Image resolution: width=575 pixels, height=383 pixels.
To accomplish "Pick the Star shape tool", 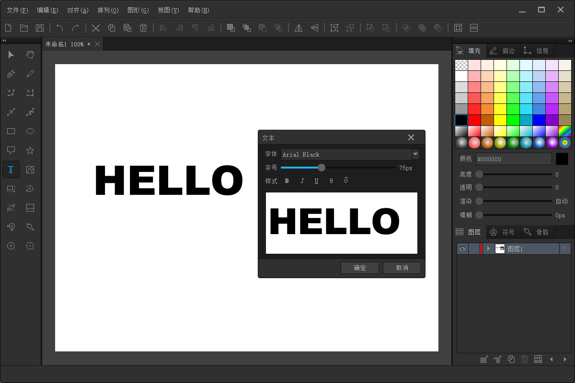I will (30, 150).
